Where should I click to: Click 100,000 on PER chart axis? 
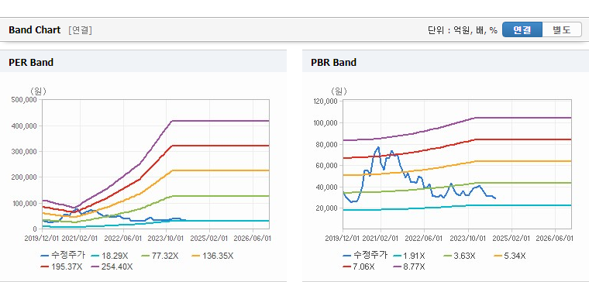26,203
